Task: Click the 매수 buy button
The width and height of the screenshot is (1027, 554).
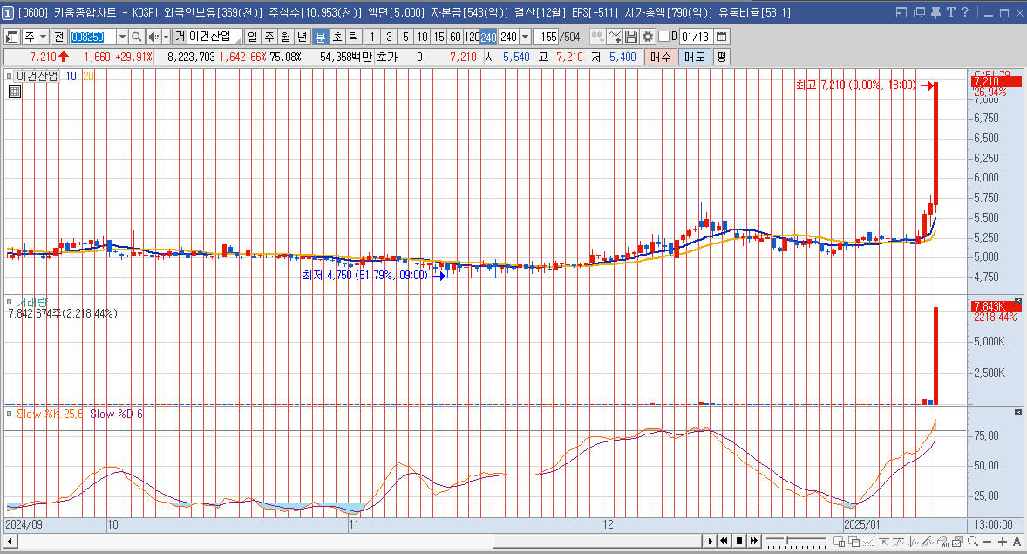Action: point(660,57)
